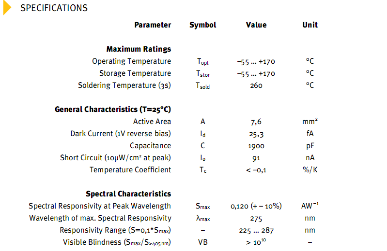Screen dimensions: 387x251
Task: Select the Active Area value 7,6
Action: pos(256,122)
